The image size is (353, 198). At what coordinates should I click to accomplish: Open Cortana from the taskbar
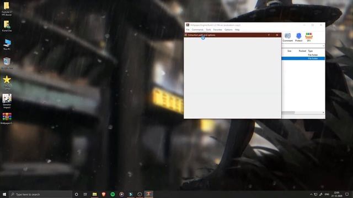point(76,194)
